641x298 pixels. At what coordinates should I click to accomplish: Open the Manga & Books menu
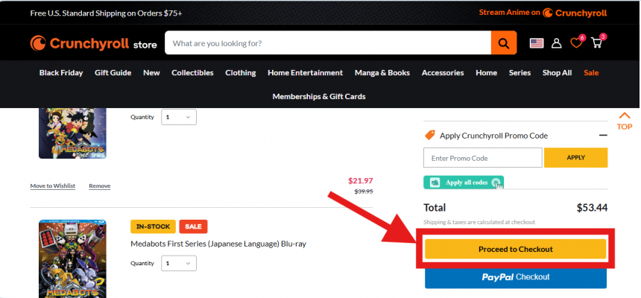pos(382,73)
